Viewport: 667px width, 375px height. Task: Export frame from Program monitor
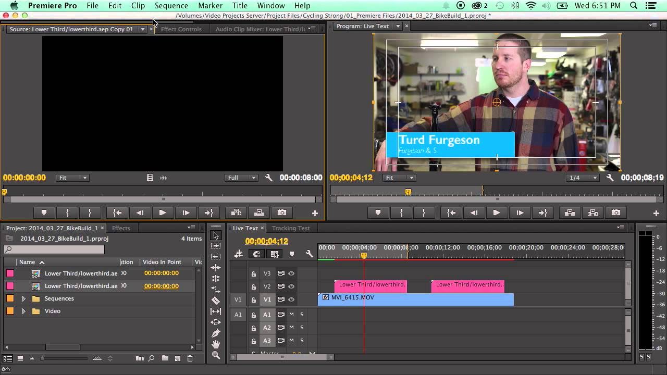pos(616,213)
